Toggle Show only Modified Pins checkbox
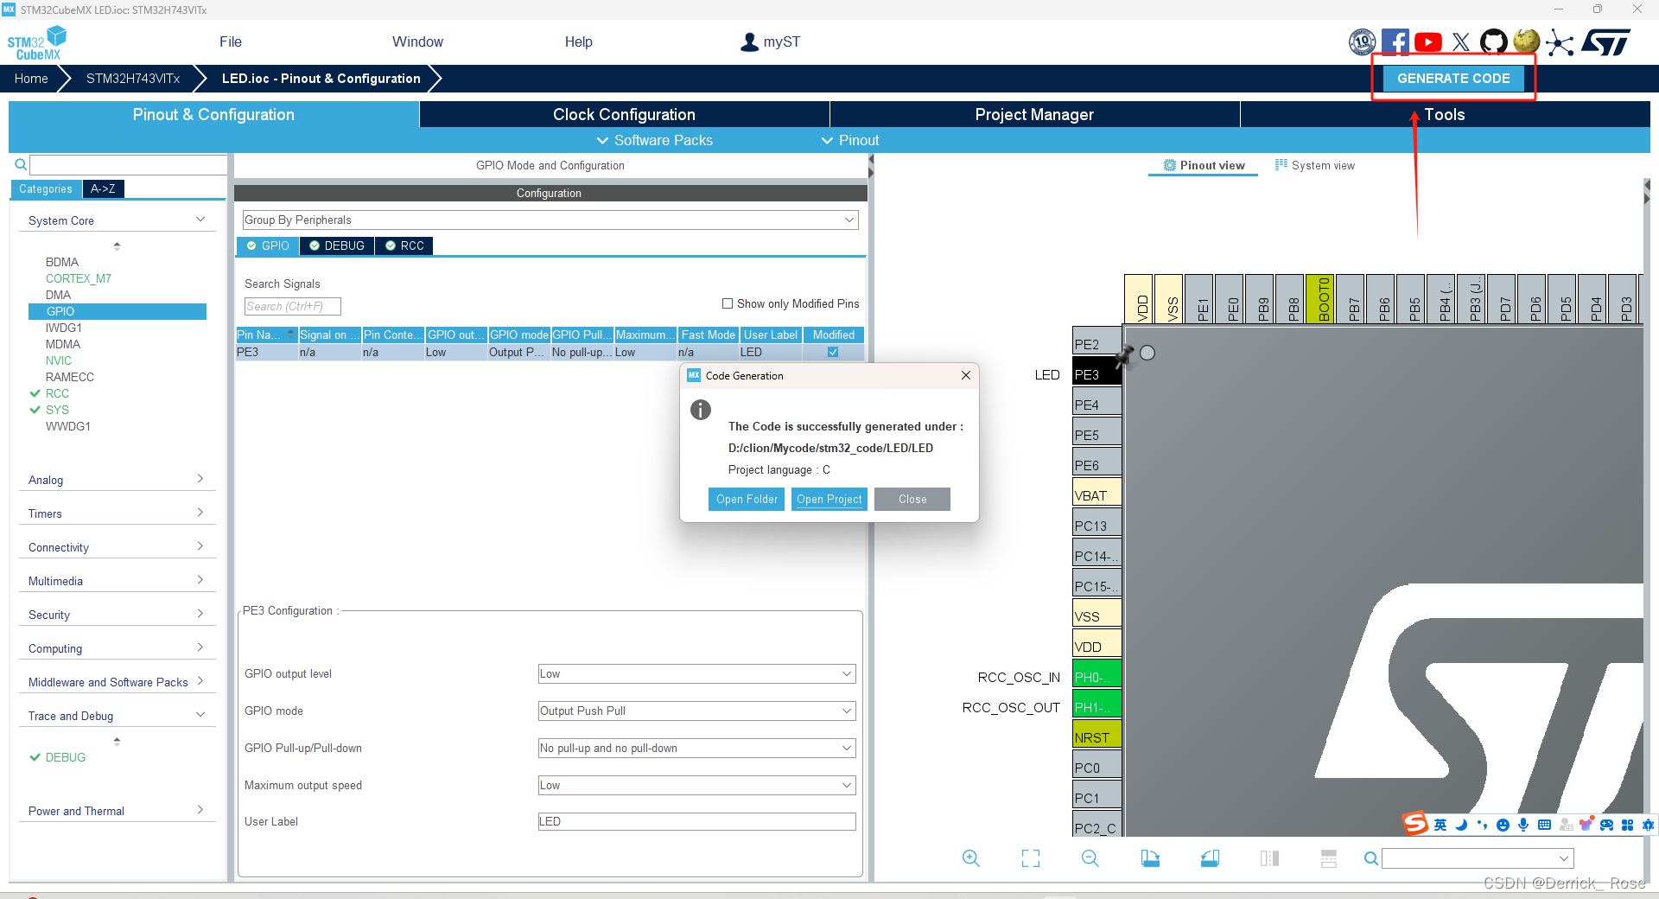This screenshot has height=899, width=1659. (728, 303)
